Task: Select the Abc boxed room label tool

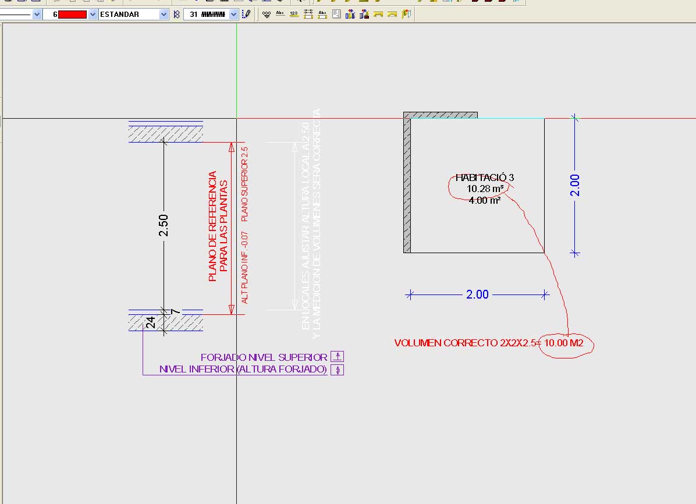Action: pos(322,14)
